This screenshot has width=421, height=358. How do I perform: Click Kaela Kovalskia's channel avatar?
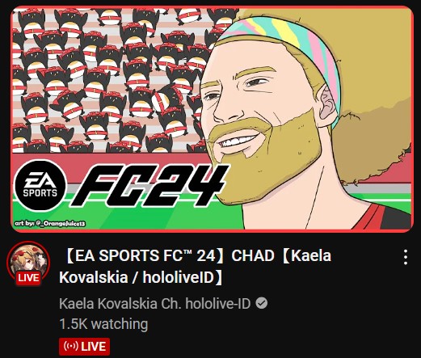28,263
